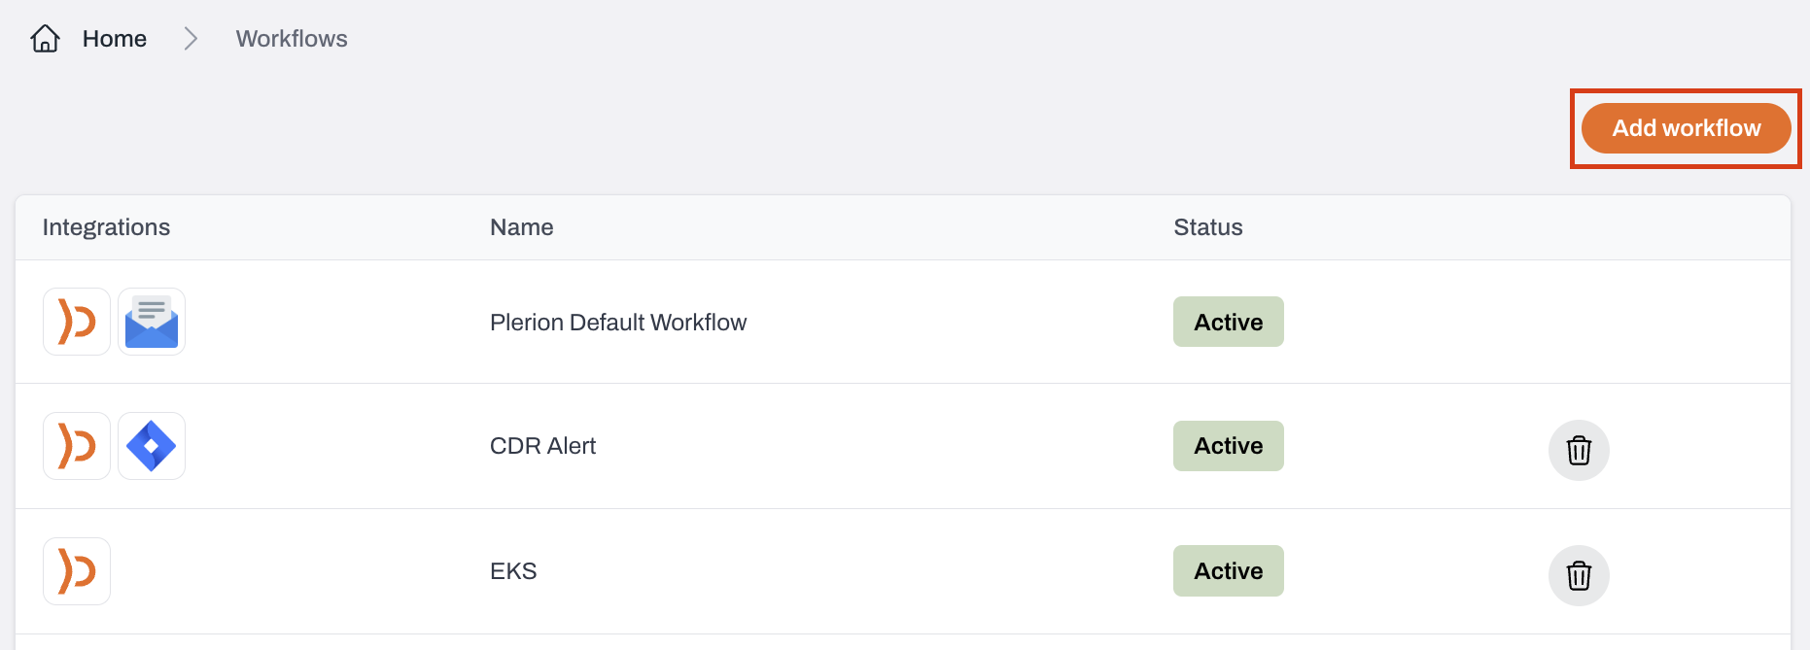The image size is (1810, 650).
Task: Click Plerion icon in Default Workflow row
Action: pos(77,322)
